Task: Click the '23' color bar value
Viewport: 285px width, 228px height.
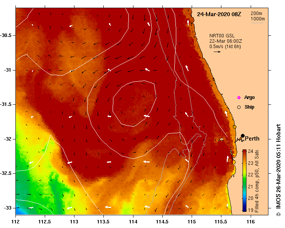Action: pyautogui.click(x=250, y=163)
